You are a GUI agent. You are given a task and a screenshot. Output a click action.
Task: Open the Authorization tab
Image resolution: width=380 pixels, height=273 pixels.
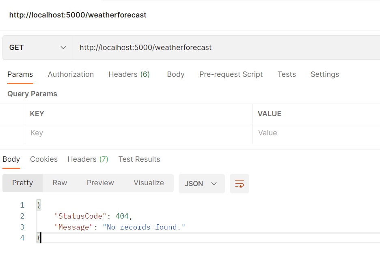(x=71, y=74)
